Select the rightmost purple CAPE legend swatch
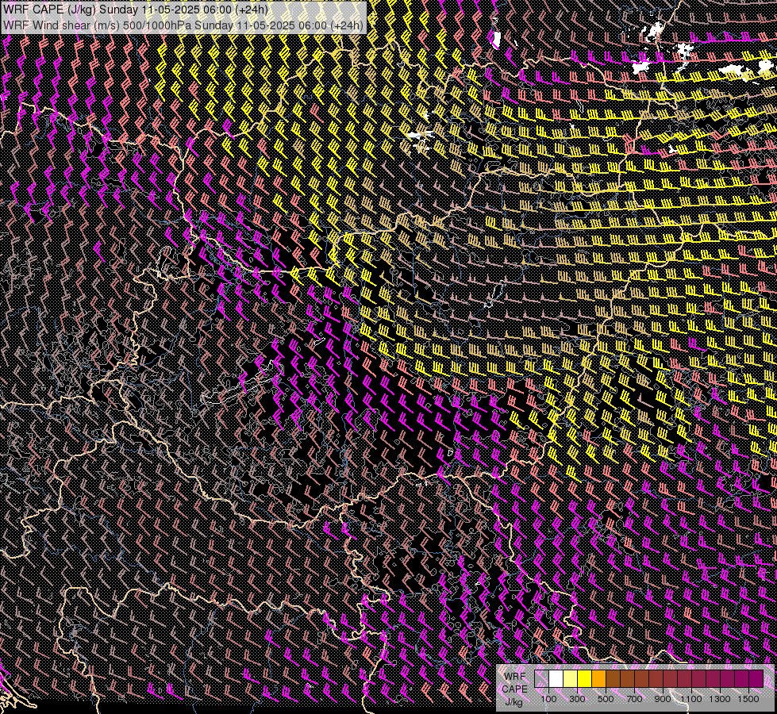777x714 pixels. (756, 678)
